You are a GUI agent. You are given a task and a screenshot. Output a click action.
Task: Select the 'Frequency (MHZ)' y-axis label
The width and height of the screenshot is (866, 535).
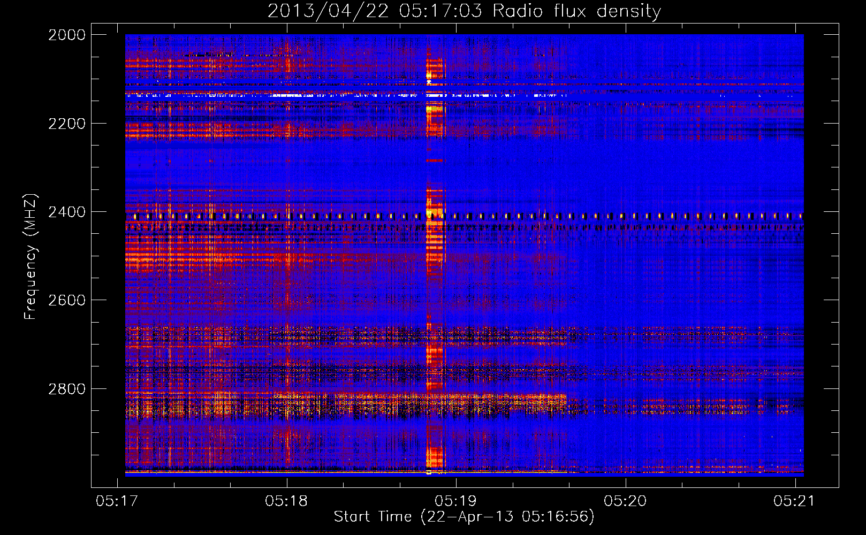pyautogui.click(x=31, y=257)
